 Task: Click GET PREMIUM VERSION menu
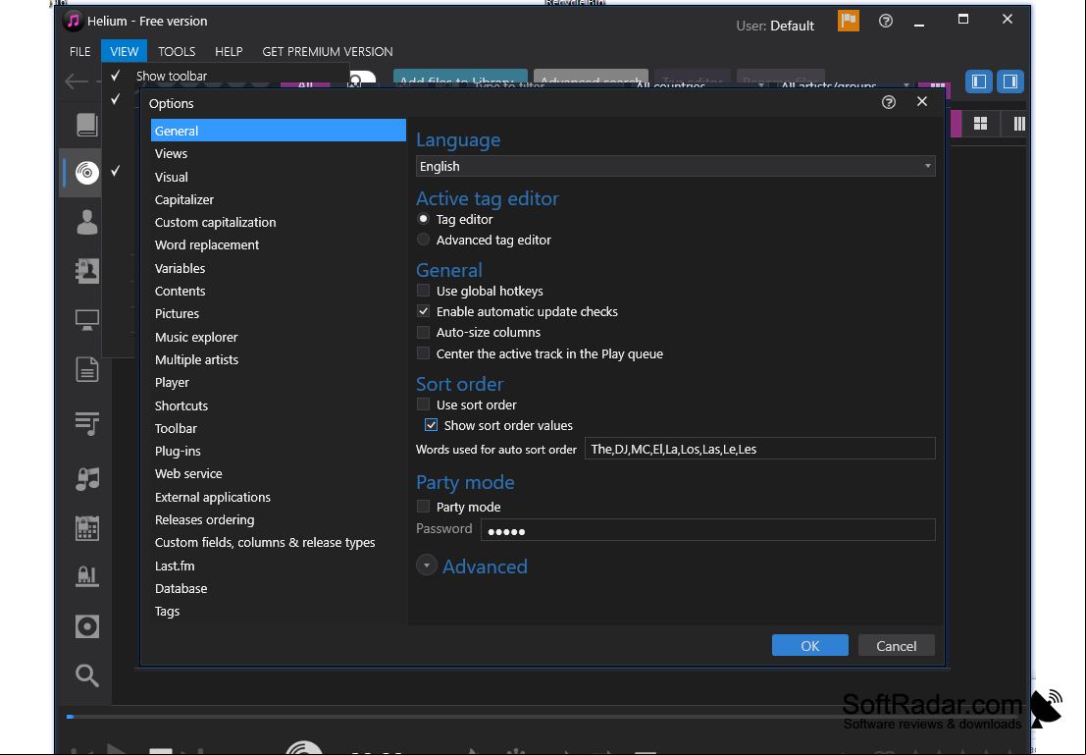click(328, 51)
